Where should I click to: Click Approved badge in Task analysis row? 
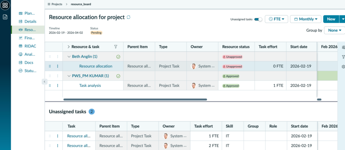(231, 86)
